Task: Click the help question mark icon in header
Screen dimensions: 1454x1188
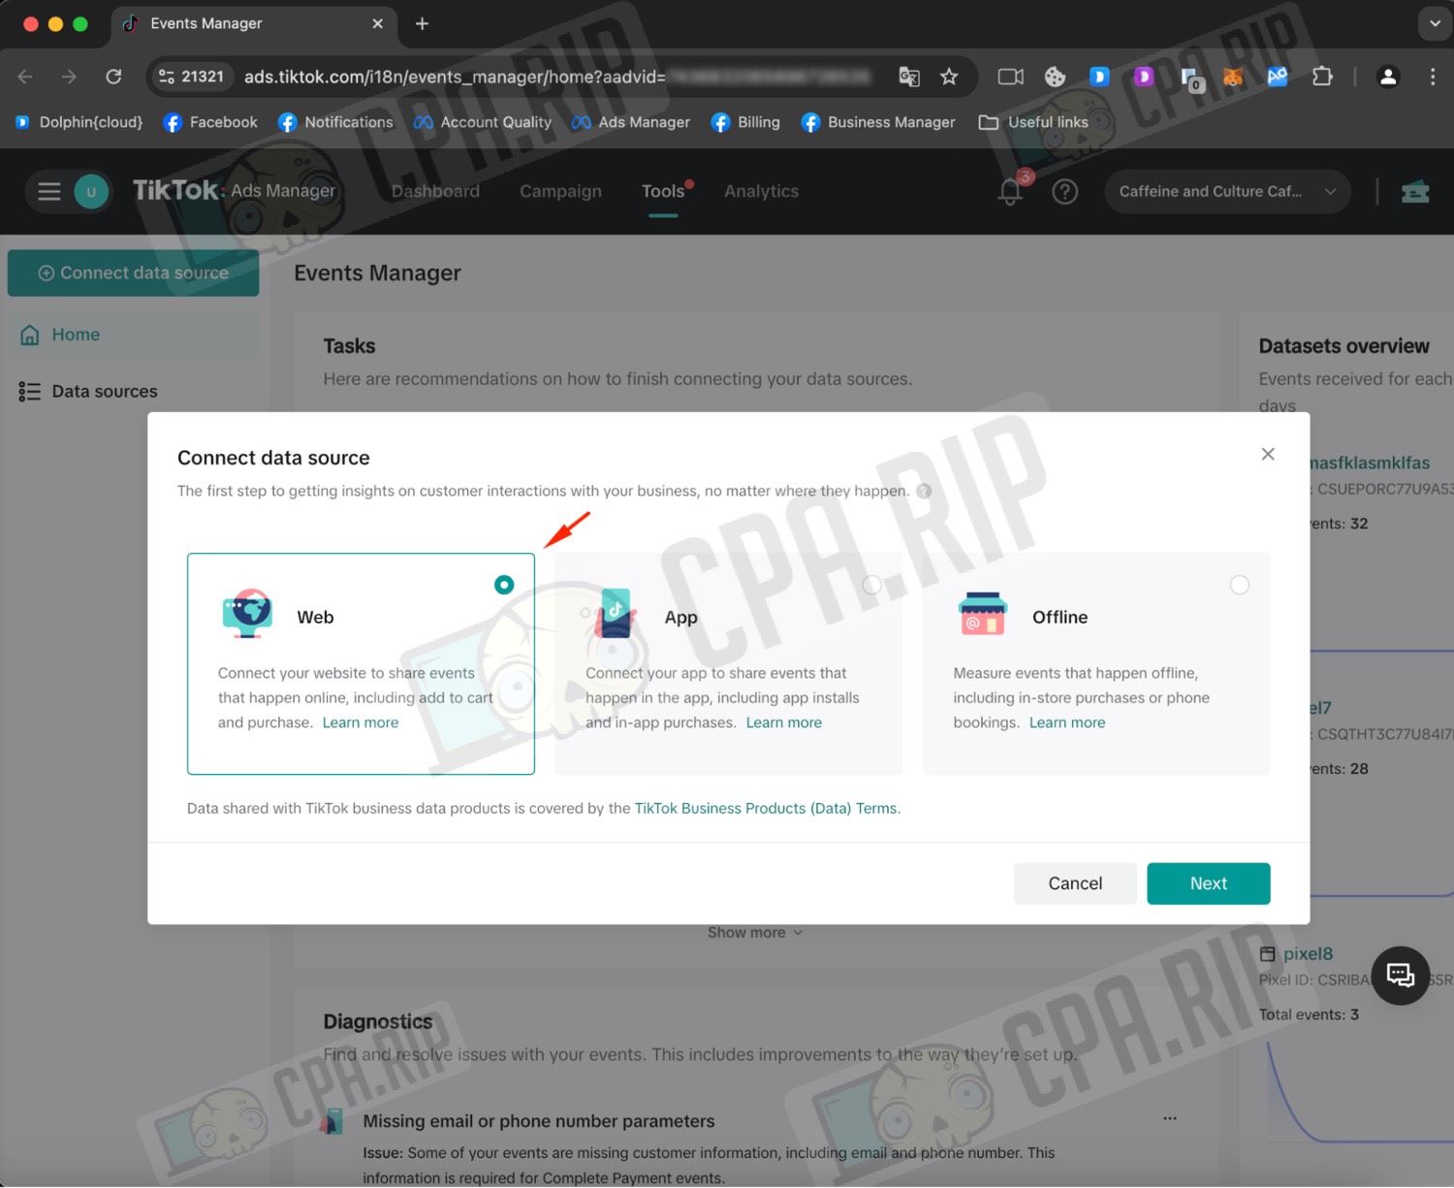Action: pos(1065,192)
